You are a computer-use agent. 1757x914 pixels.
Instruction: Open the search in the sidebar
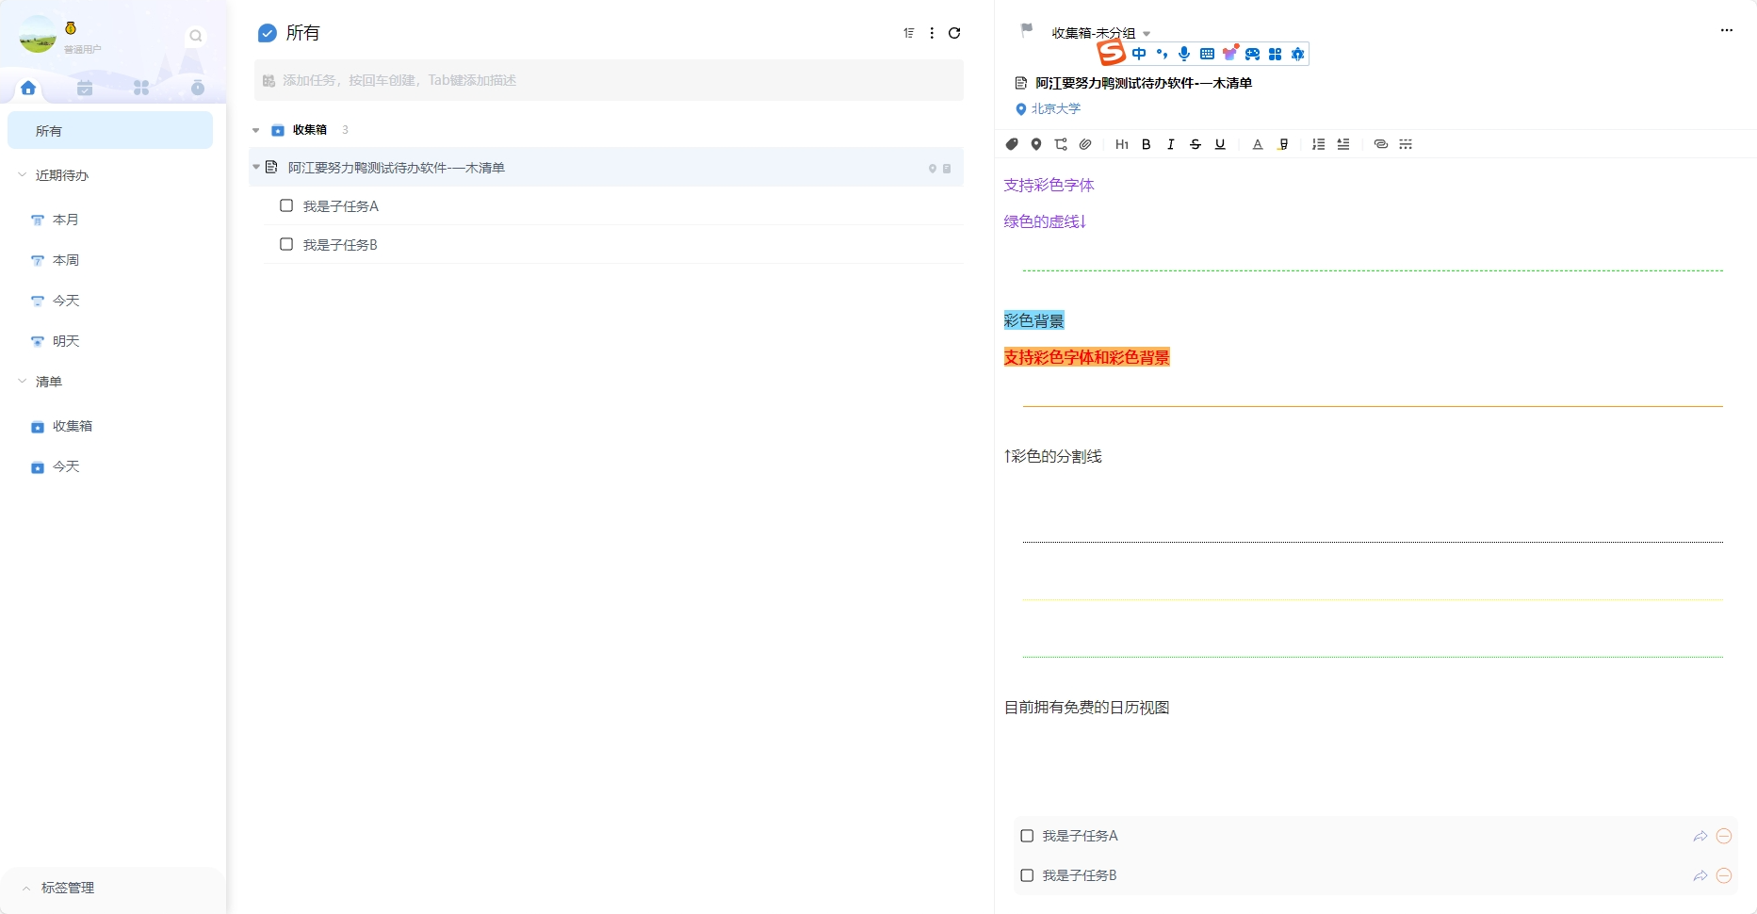[x=196, y=36]
